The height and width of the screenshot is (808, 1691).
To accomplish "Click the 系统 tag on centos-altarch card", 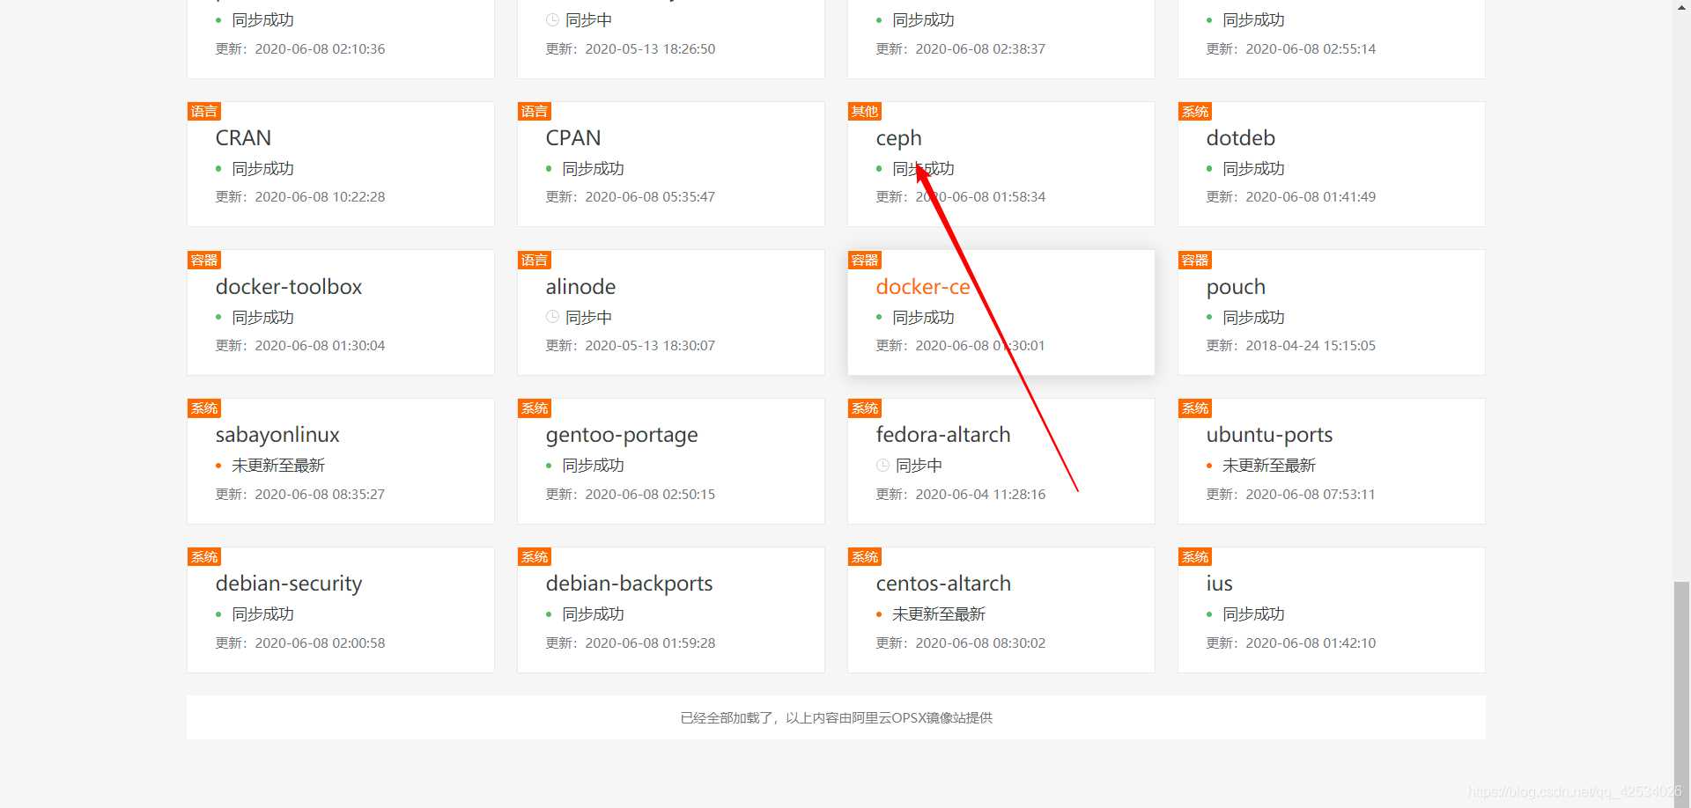I will pos(865,557).
